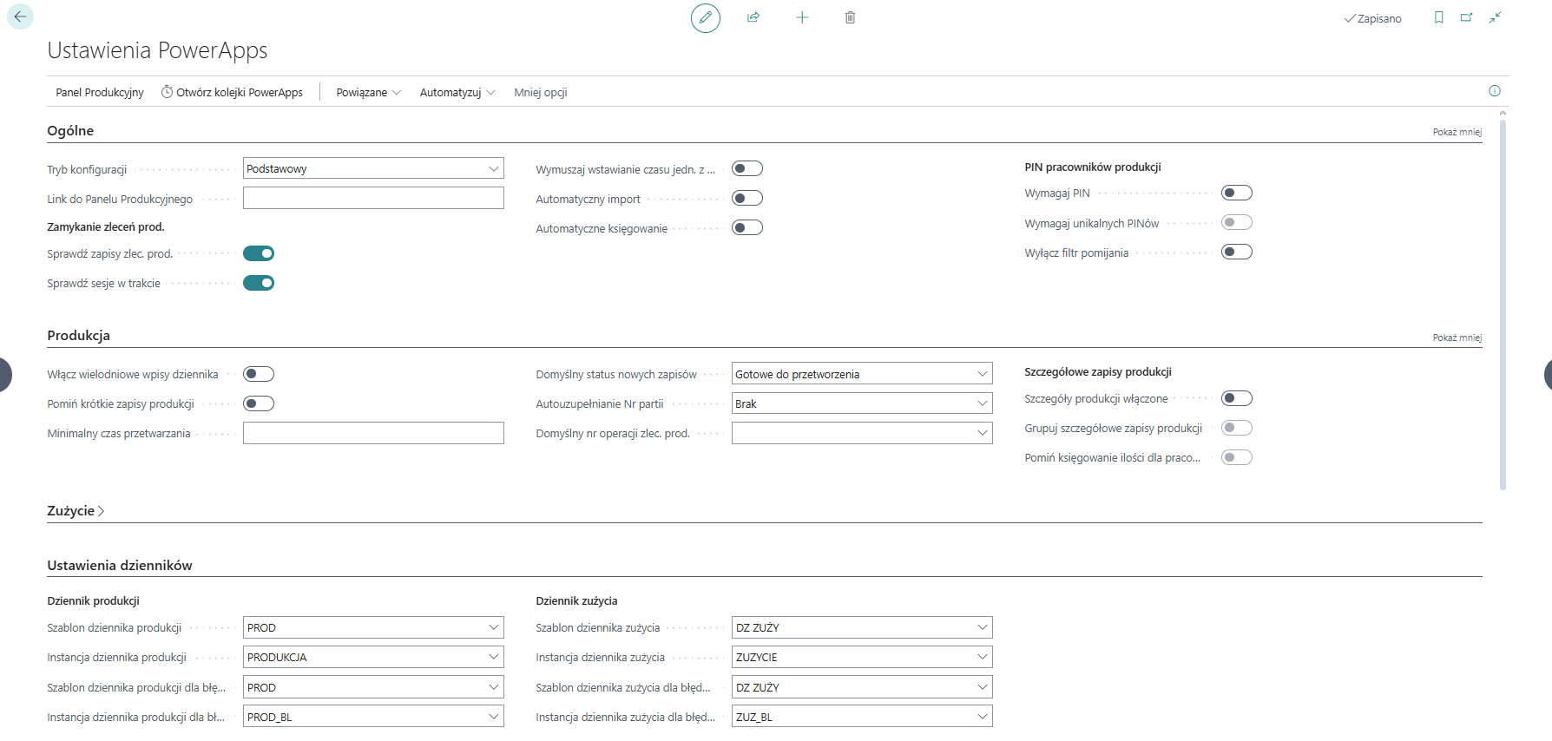Disable Sprawdź zapisy zlec. prod. toggle
Viewport: 1552px width, 741px height.
tap(259, 253)
